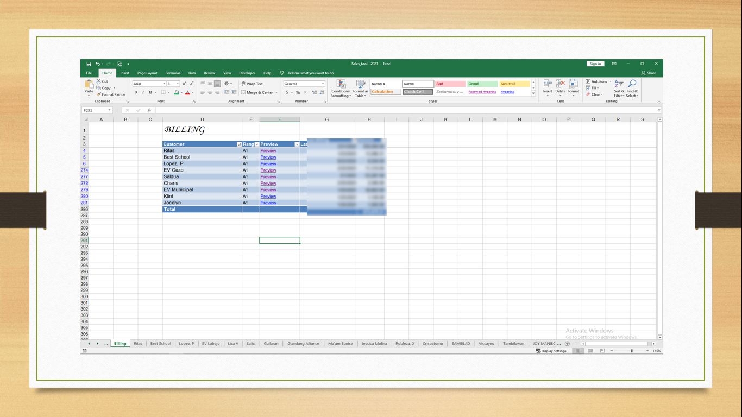
Task: Apply the Good cell style
Action: click(x=482, y=84)
